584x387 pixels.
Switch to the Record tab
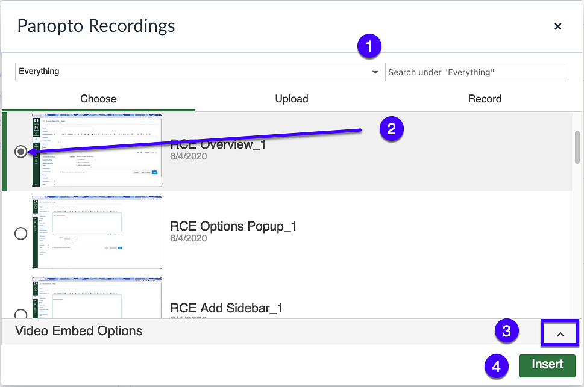pos(485,99)
